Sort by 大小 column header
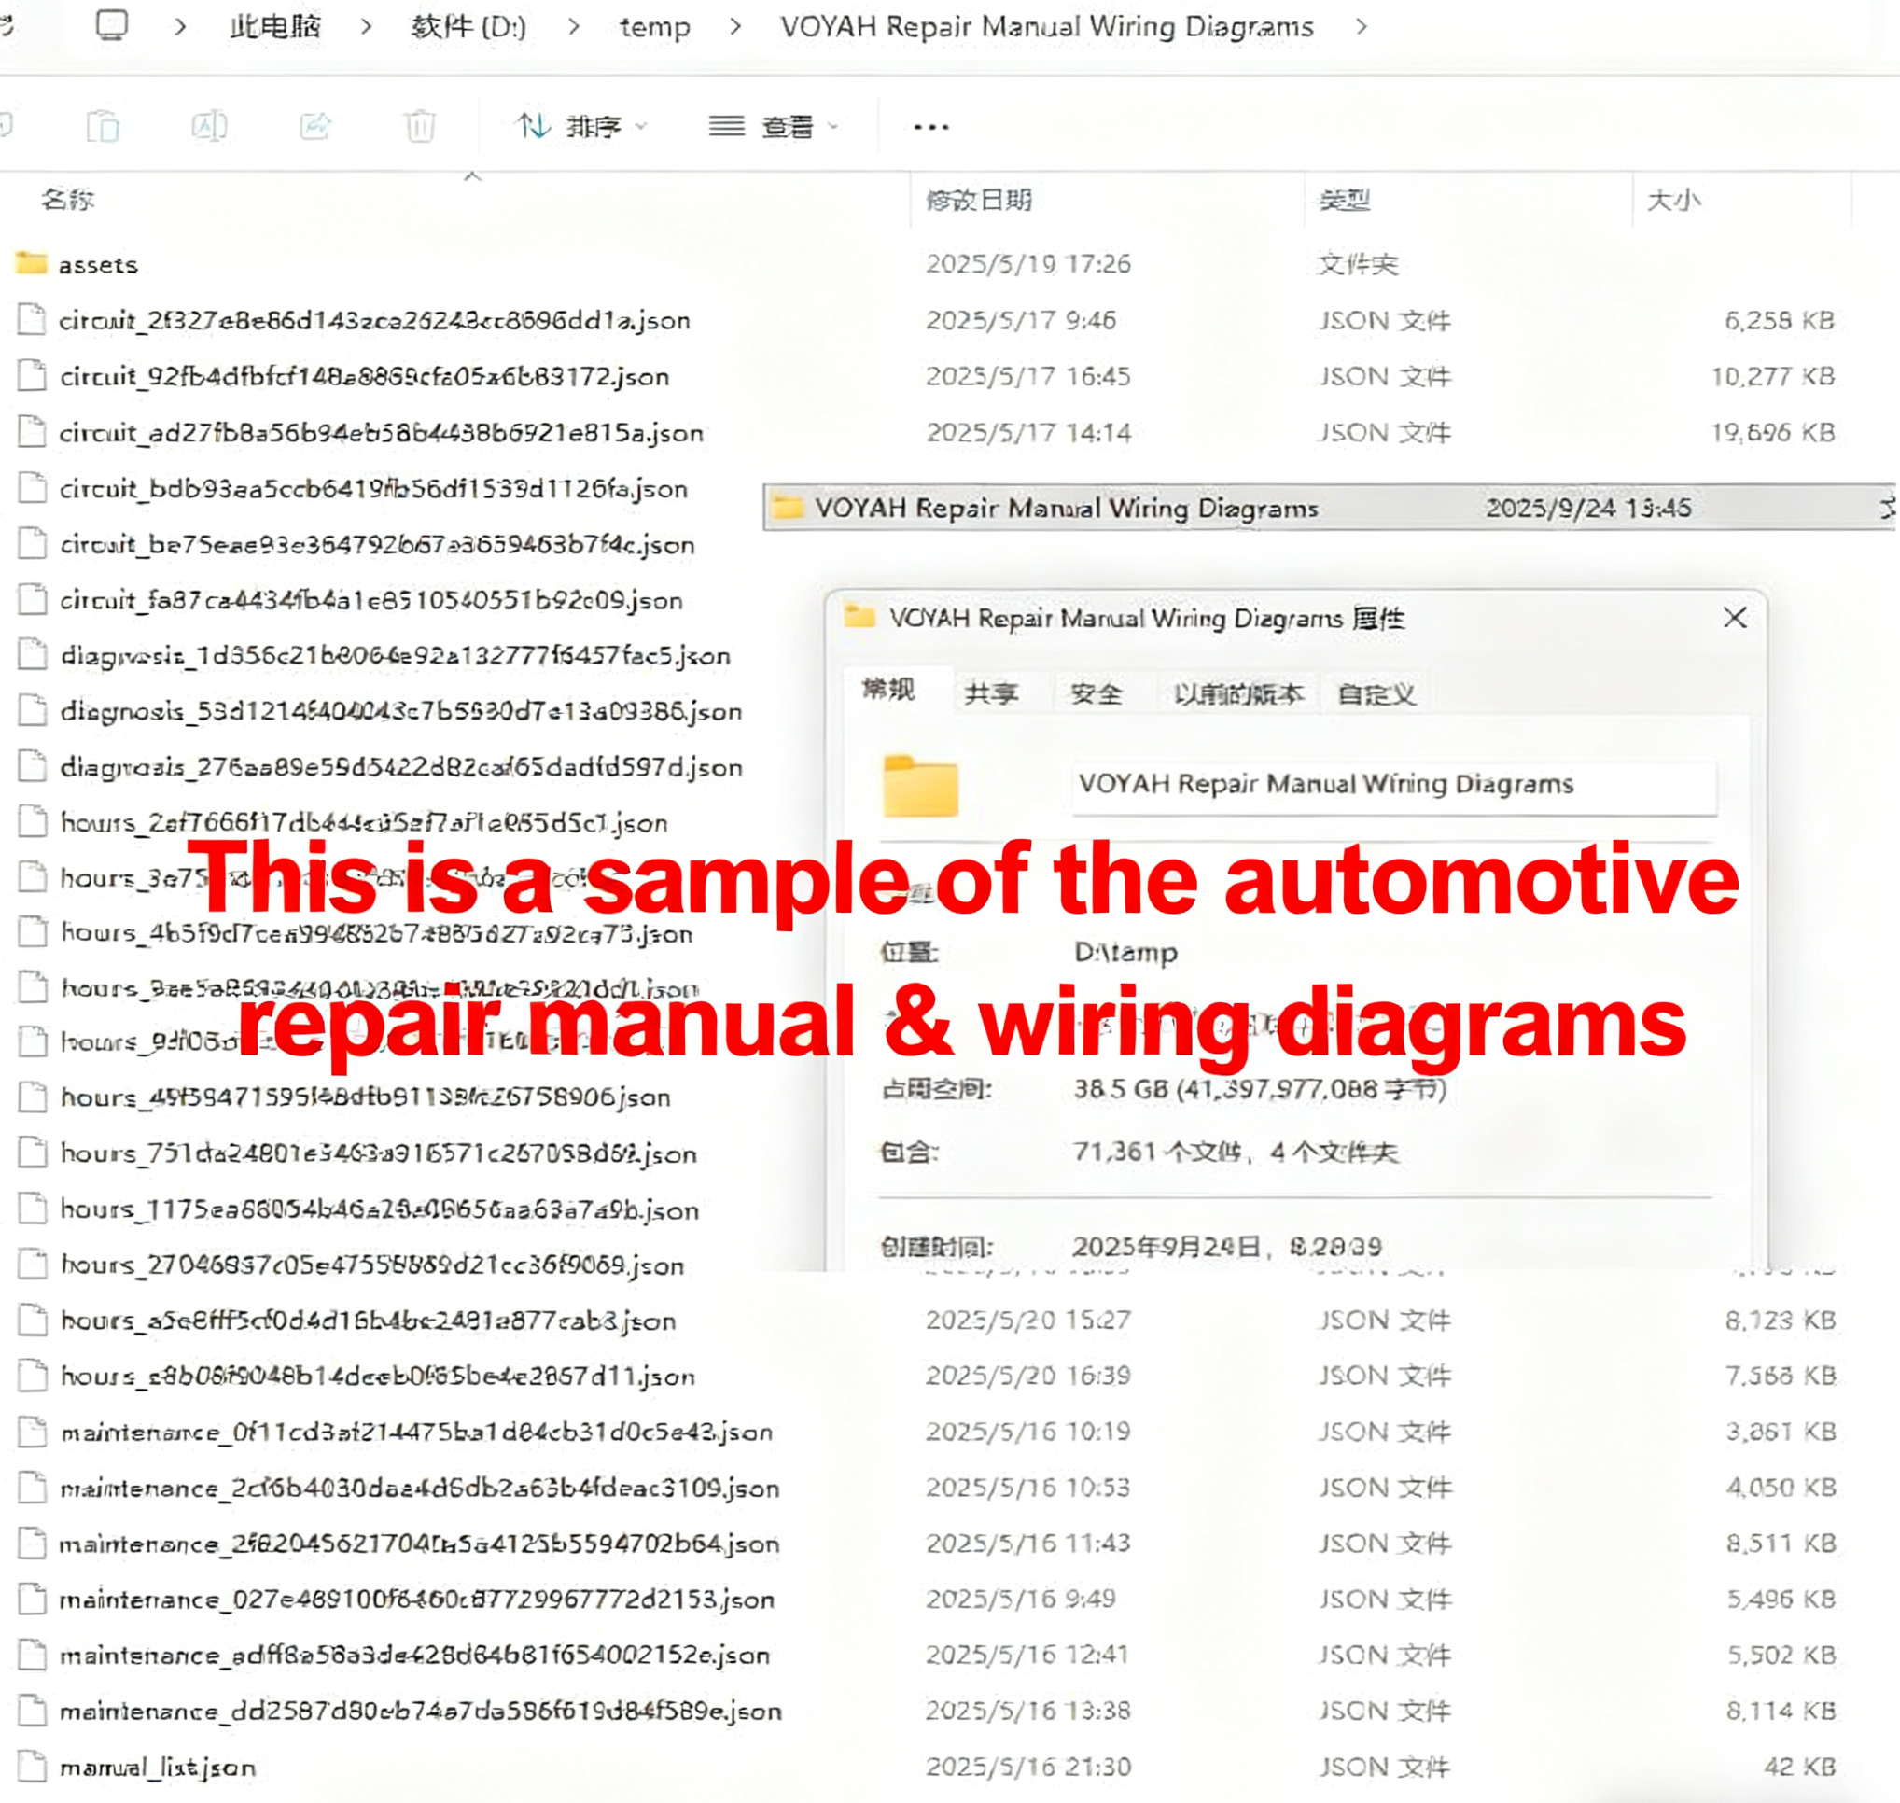Screen dimensions: 1900x1803 tap(1673, 200)
